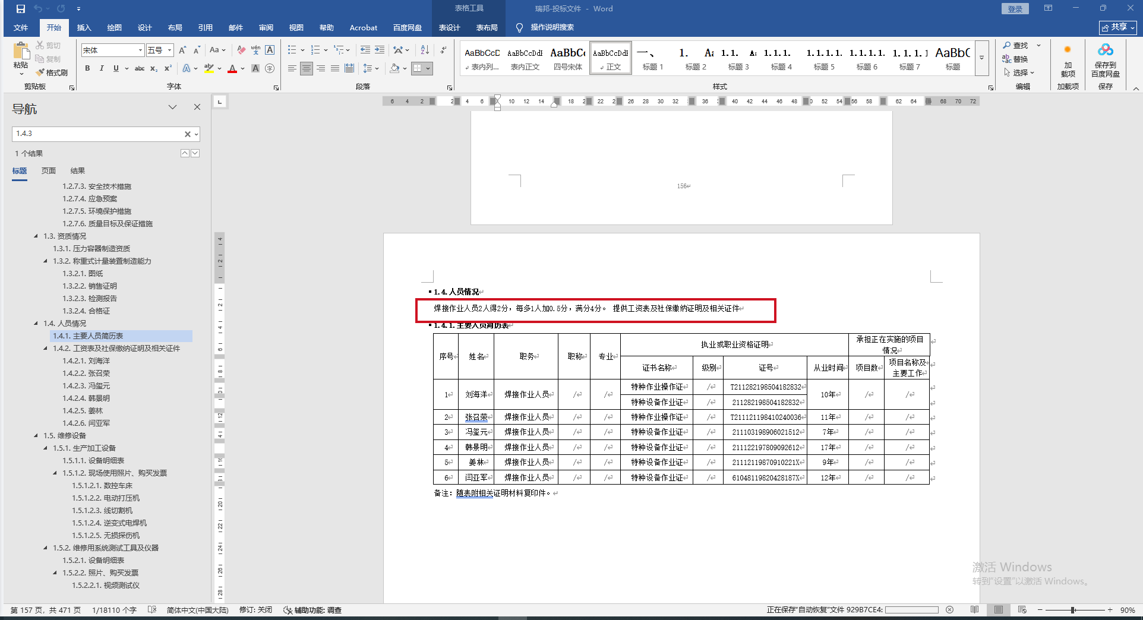Increase font size with the grow font icon
Viewport: 1143px width, 620px height.
(182, 50)
